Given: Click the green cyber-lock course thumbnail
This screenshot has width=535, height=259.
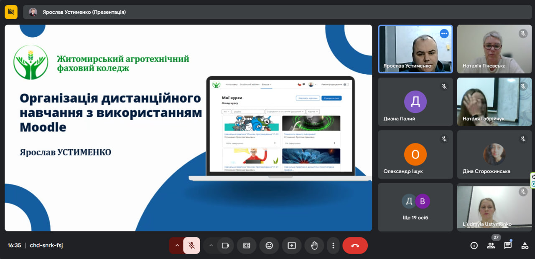Looking at the screenshot, I should click(311, 123).
